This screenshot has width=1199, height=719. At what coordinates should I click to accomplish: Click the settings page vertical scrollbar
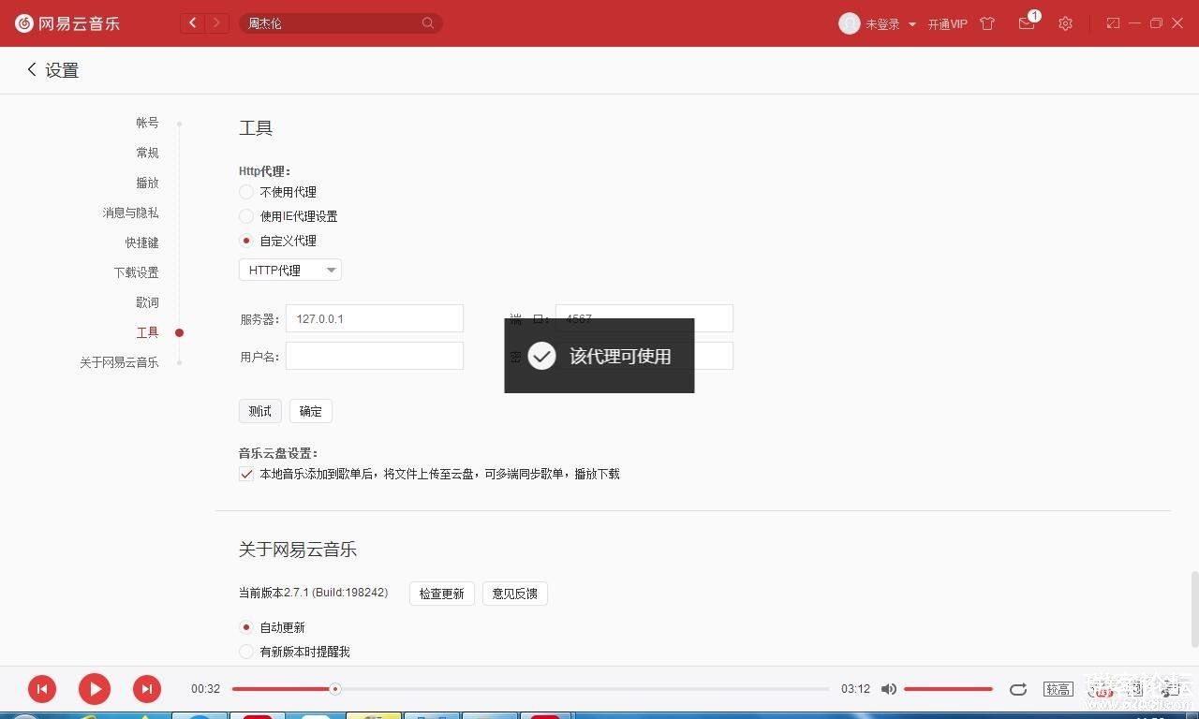1194,609
